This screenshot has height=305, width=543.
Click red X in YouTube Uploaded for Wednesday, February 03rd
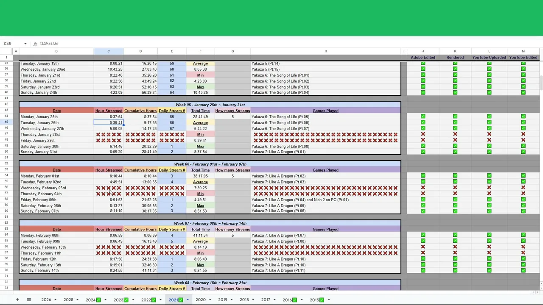pyautogui.click(x=489, y=188)
